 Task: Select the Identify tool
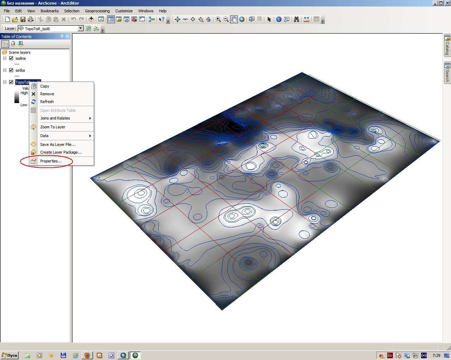click(x=279, y=19)
